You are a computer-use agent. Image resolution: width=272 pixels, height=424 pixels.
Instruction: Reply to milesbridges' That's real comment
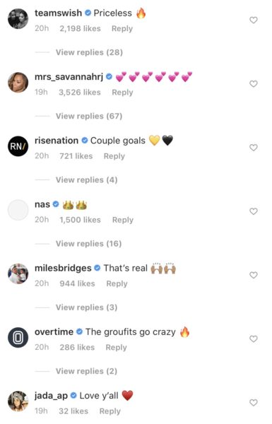pos(117,283)
